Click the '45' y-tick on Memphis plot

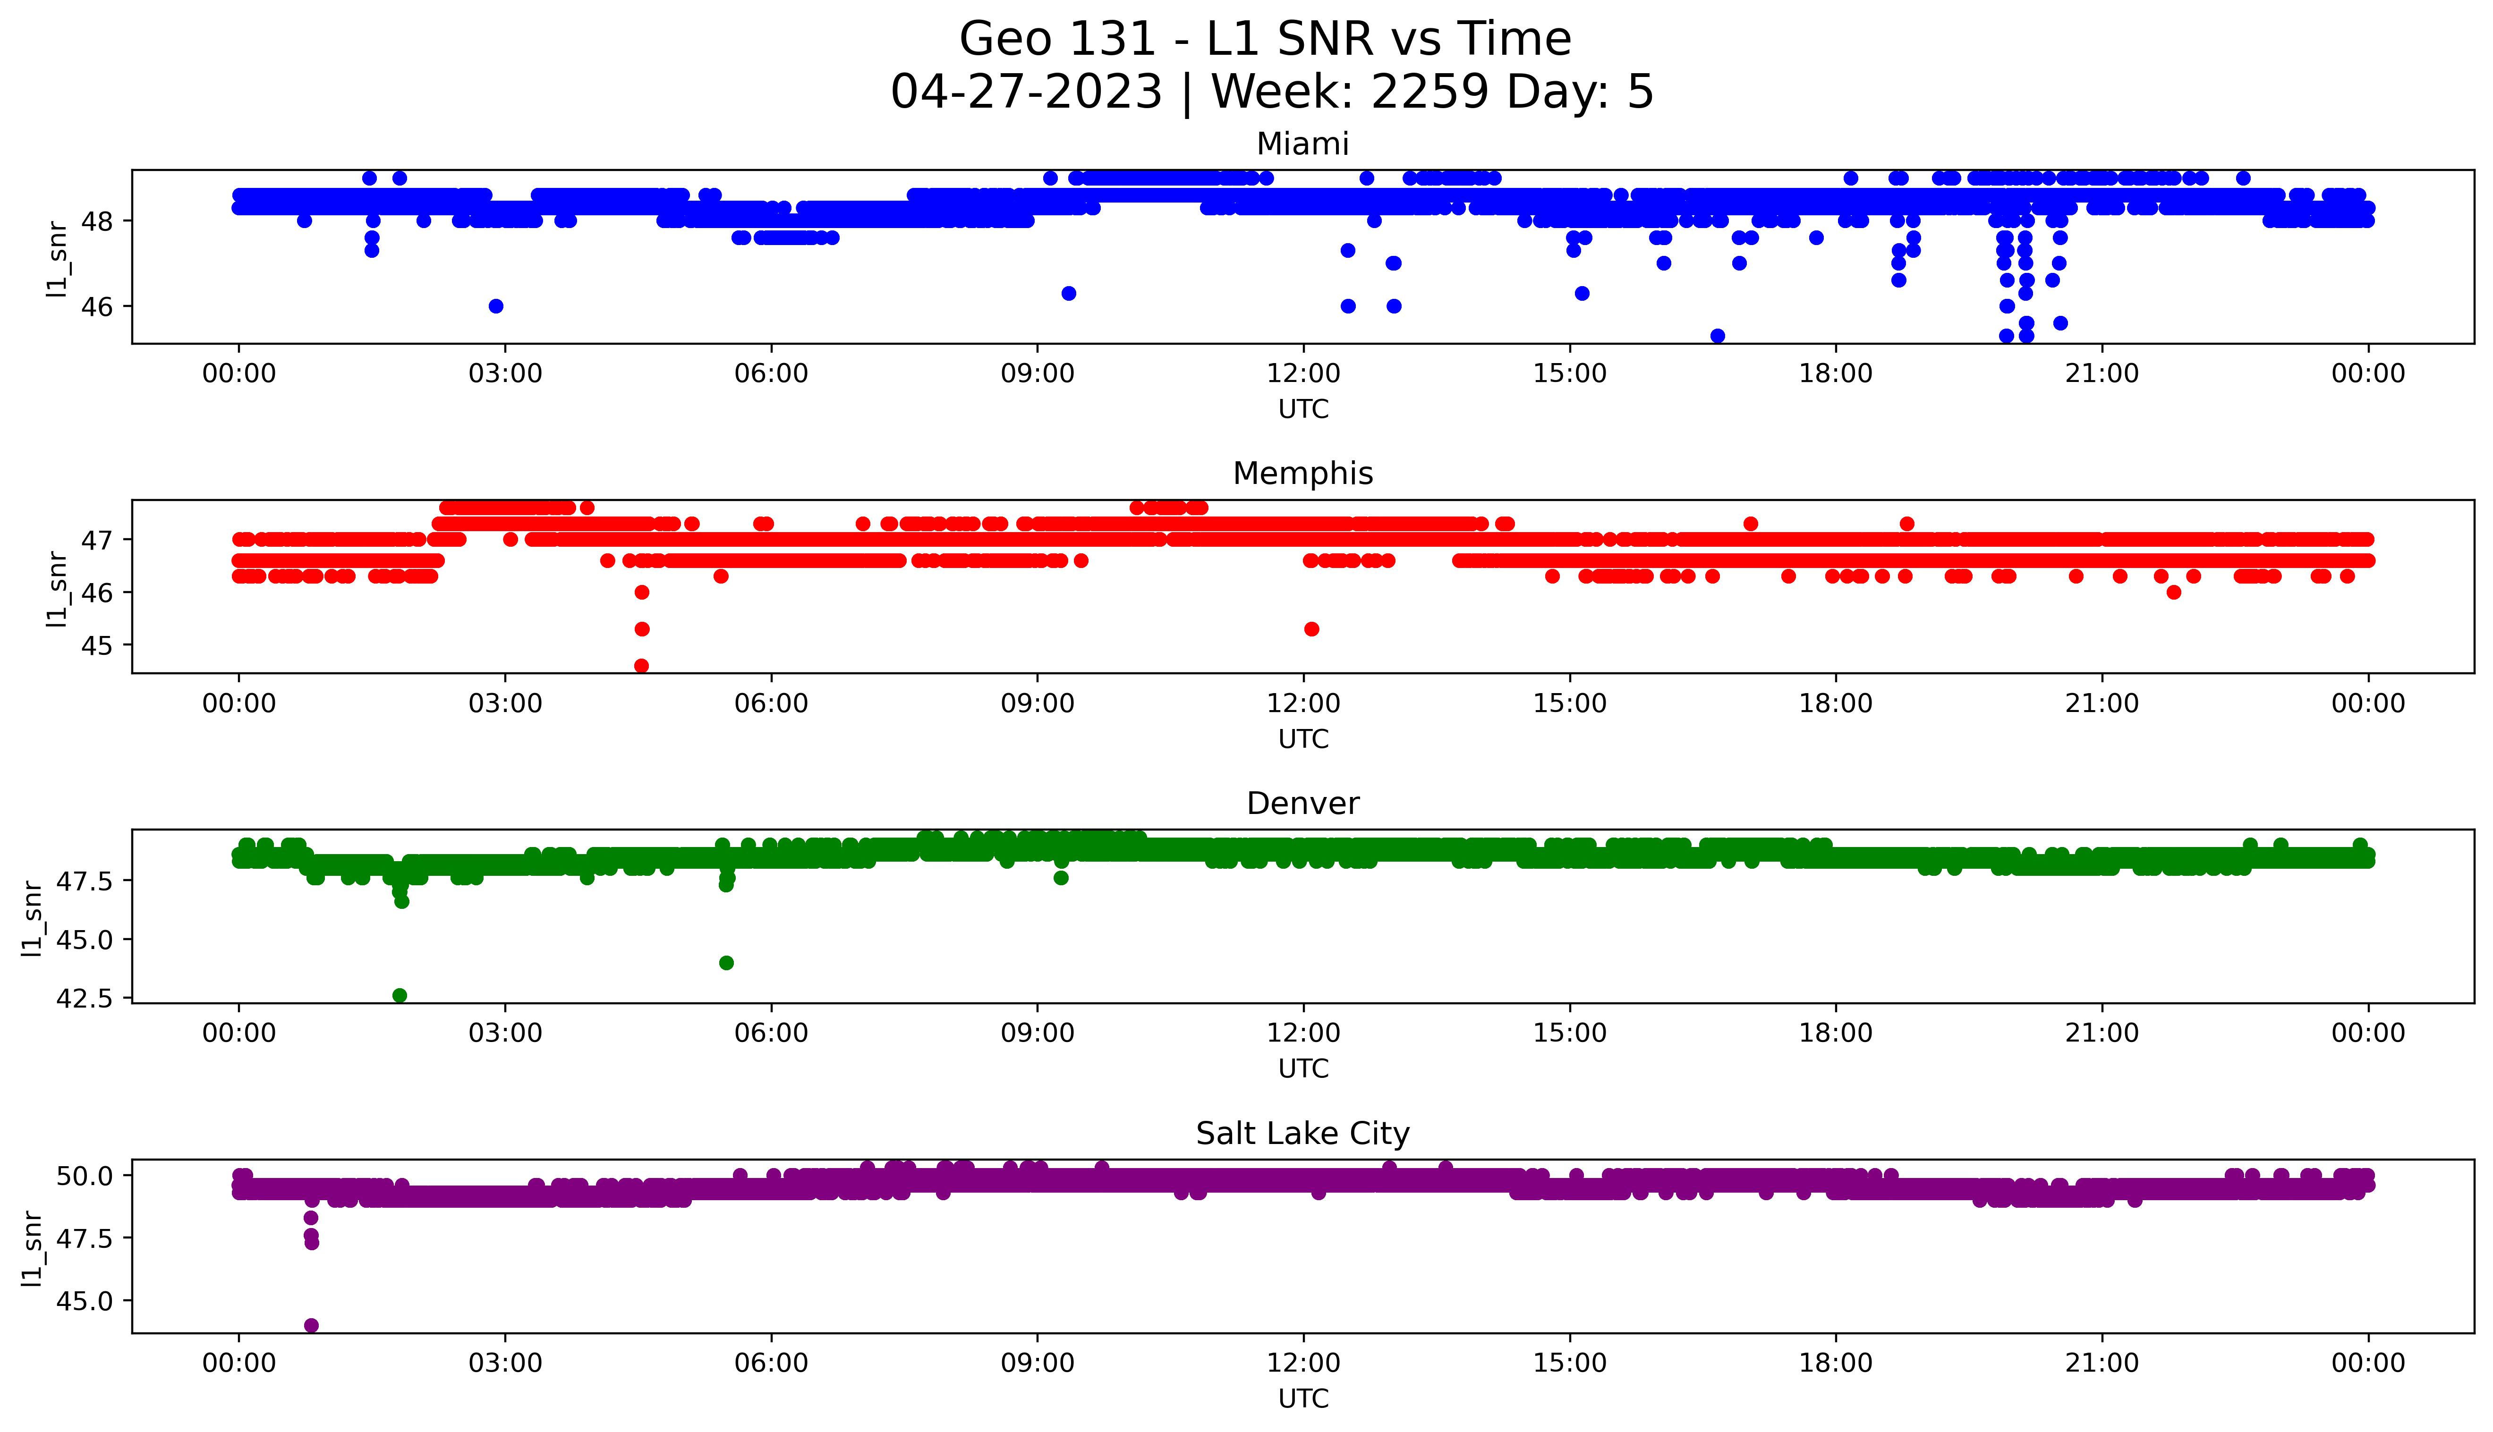[96, 646]
